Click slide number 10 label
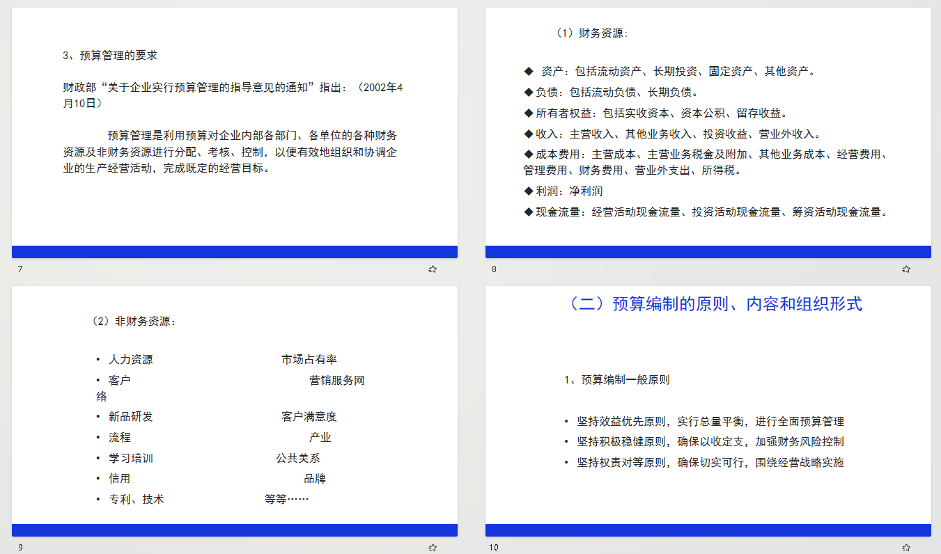Viewport: 941px width, 554px height. (x=494, y=548)
